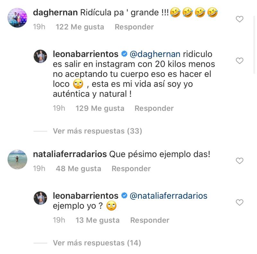Open leonabarrientos's avatar in second reply
The width and height of the screenshot is (257, 254).
(40, 198)
